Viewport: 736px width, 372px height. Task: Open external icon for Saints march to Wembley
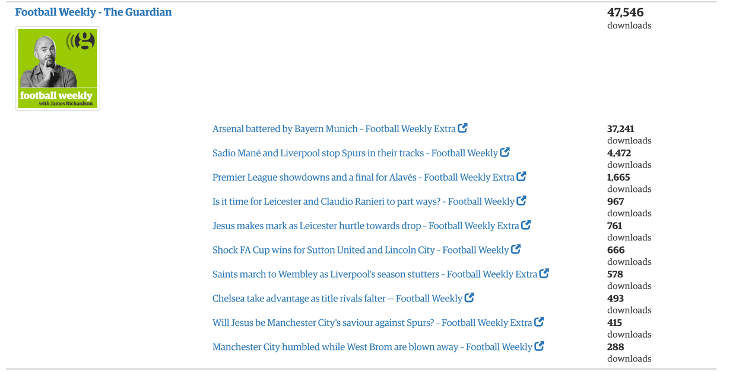(x=544, y=274)
